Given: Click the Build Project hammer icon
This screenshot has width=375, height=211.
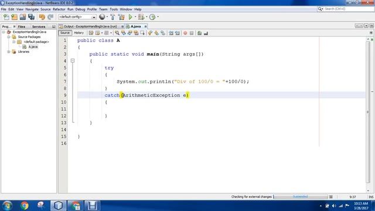Looking at the screenshot, I should click(112, 17).
